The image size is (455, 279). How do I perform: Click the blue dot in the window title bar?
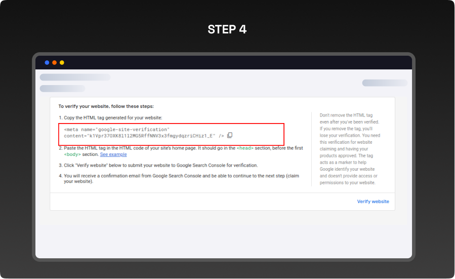47,63
